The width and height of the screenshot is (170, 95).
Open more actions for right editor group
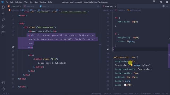167,6
